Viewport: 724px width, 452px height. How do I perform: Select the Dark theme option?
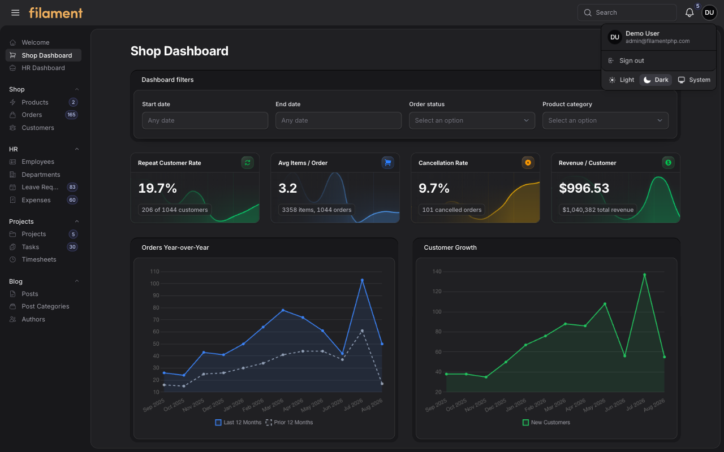coord(656,80)
